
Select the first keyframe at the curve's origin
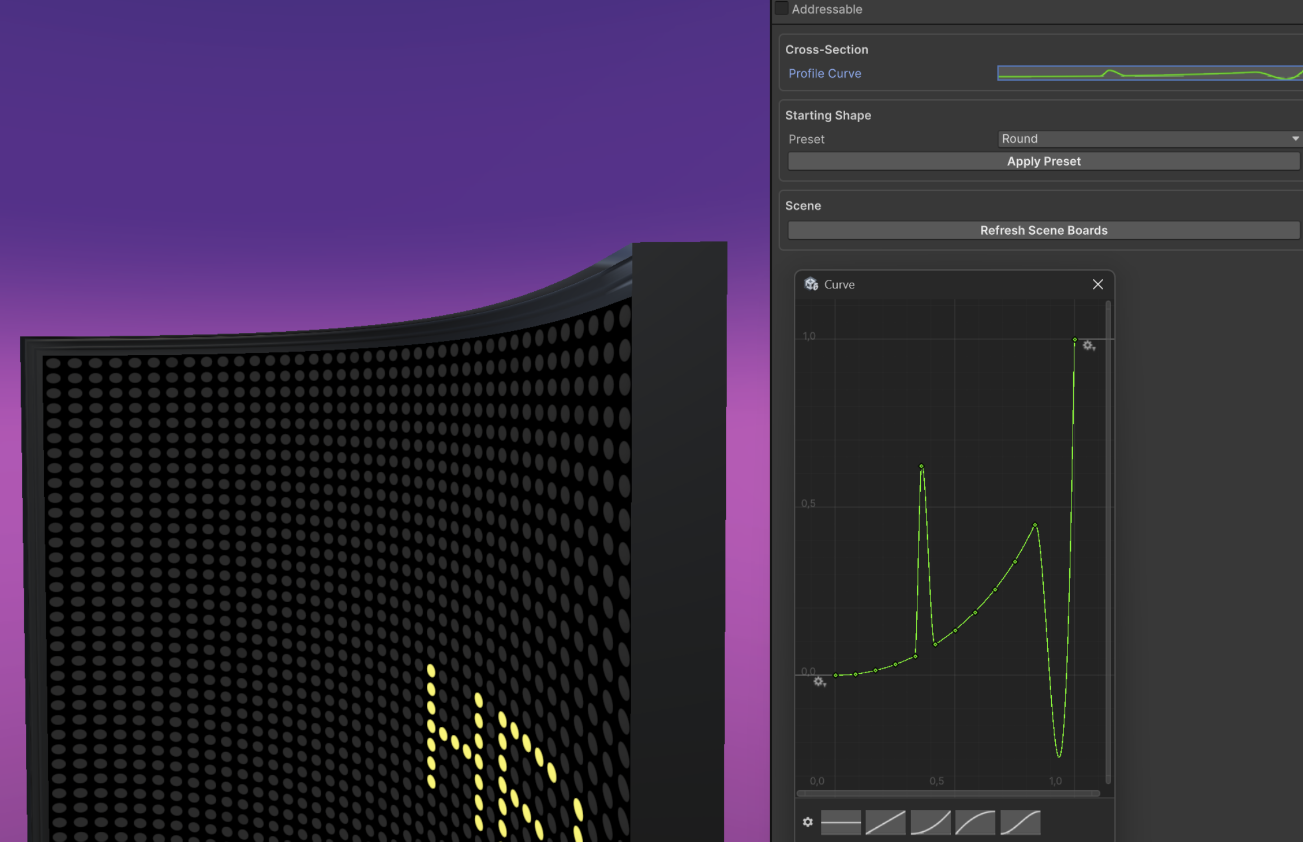[x=836, y=675]
